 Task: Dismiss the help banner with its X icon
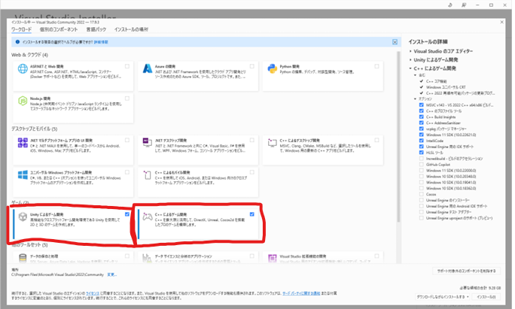coord(395,42)
